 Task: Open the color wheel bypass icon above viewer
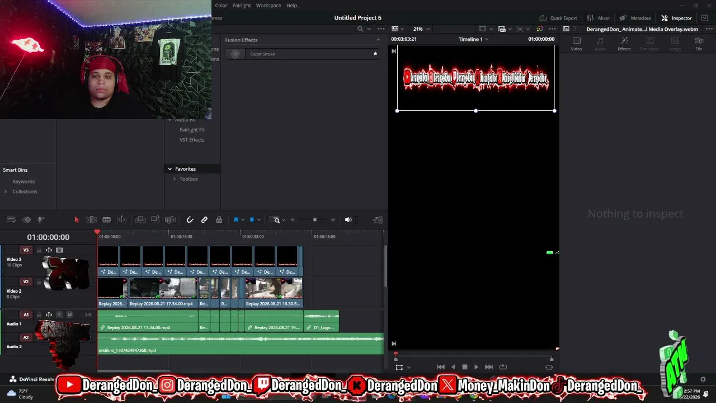click(x=539, y=29)
